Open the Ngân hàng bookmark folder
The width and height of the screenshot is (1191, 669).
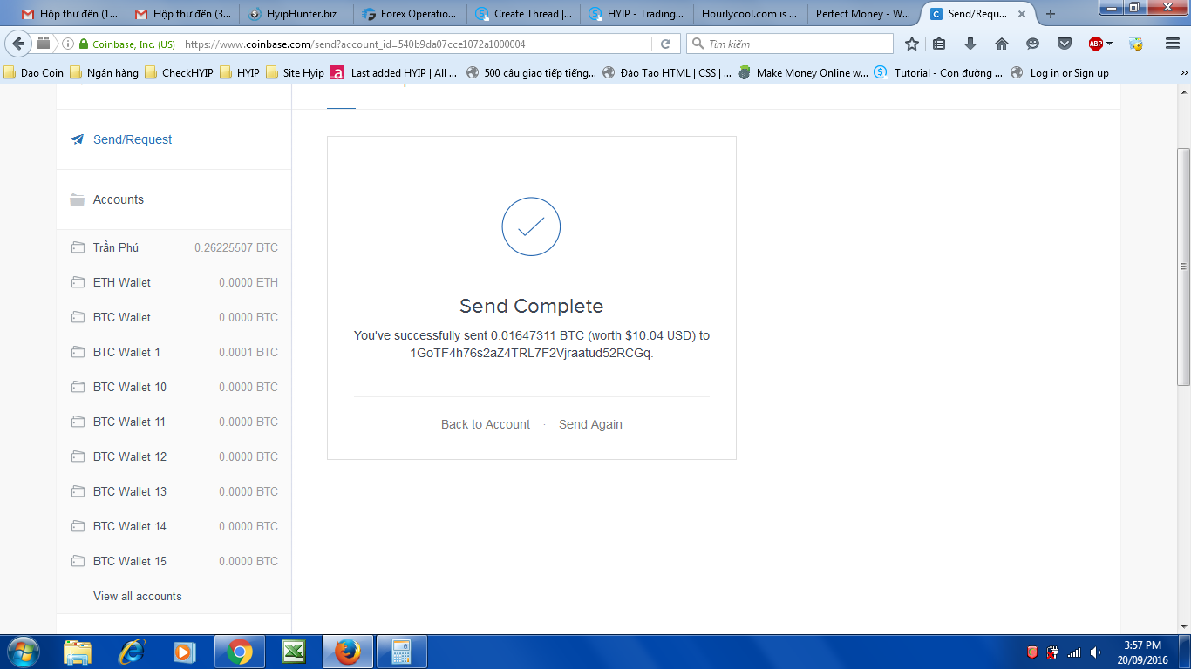(x=104, y=73)
